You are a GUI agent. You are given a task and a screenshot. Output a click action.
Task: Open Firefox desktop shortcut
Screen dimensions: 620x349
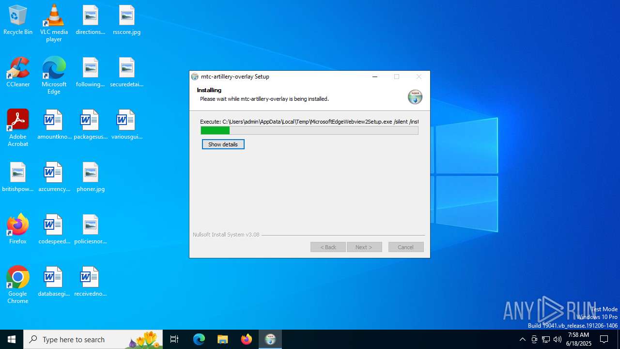(18, 230)
